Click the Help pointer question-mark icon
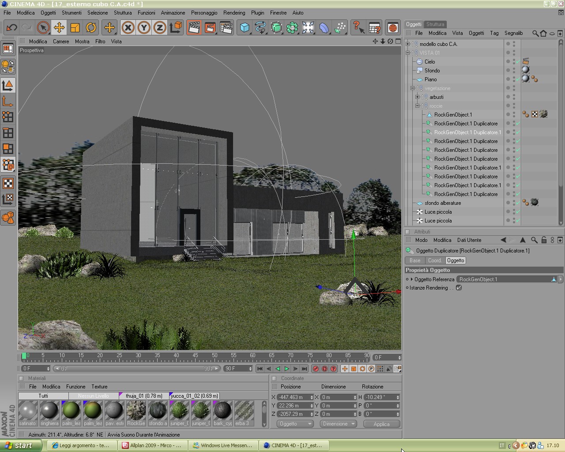Image resolution: width=565 pixels, height=452 pixels. pyautogui.click(x=358, y=27)
